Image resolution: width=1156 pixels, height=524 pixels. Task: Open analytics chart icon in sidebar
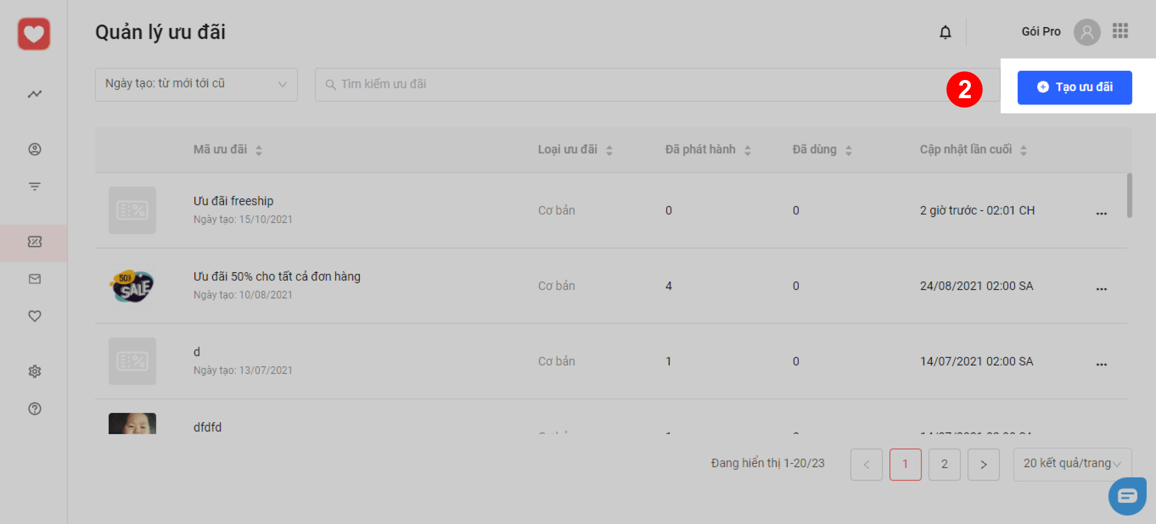coord(35,94)
